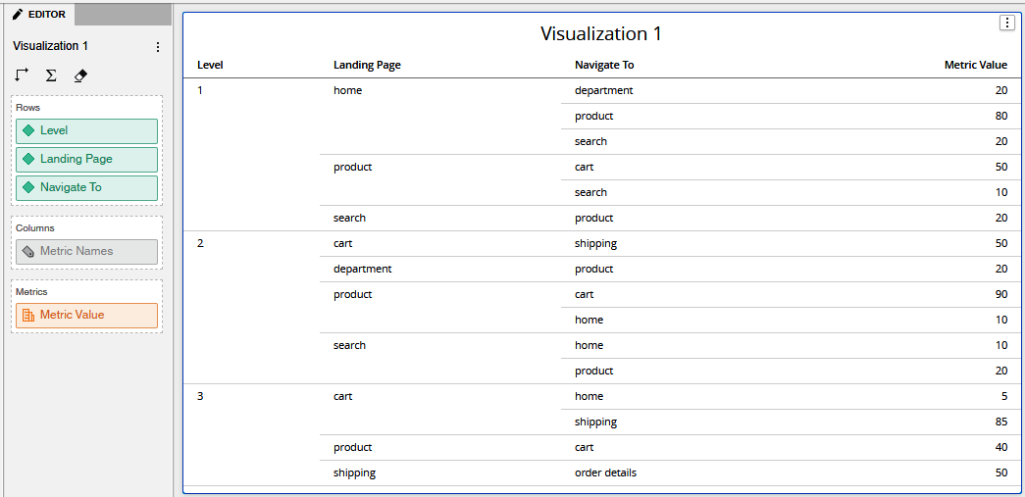Screen dimensions: 1025x497
Task: Select the Metric Value chip in Metrics
Action: coord(87,316)
